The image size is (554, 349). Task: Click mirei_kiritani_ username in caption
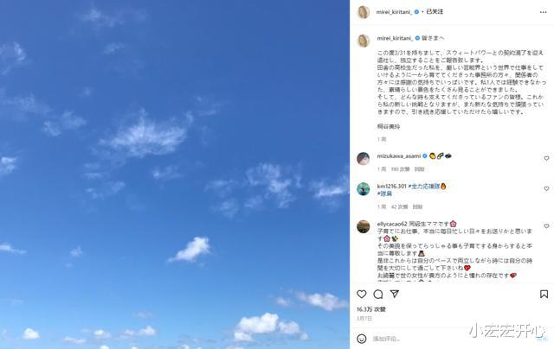click(395, 38)
